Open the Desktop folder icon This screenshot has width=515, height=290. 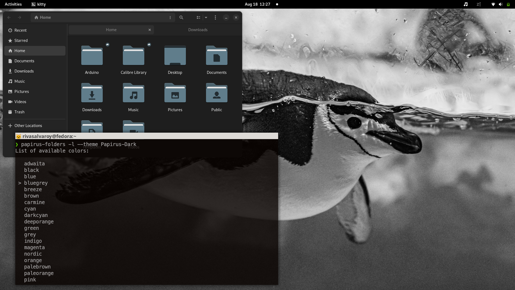(x=175, y=55)
